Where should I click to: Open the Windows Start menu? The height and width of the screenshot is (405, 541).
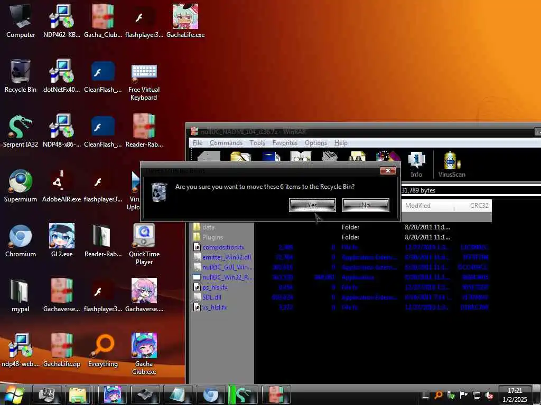click(13, 394)
